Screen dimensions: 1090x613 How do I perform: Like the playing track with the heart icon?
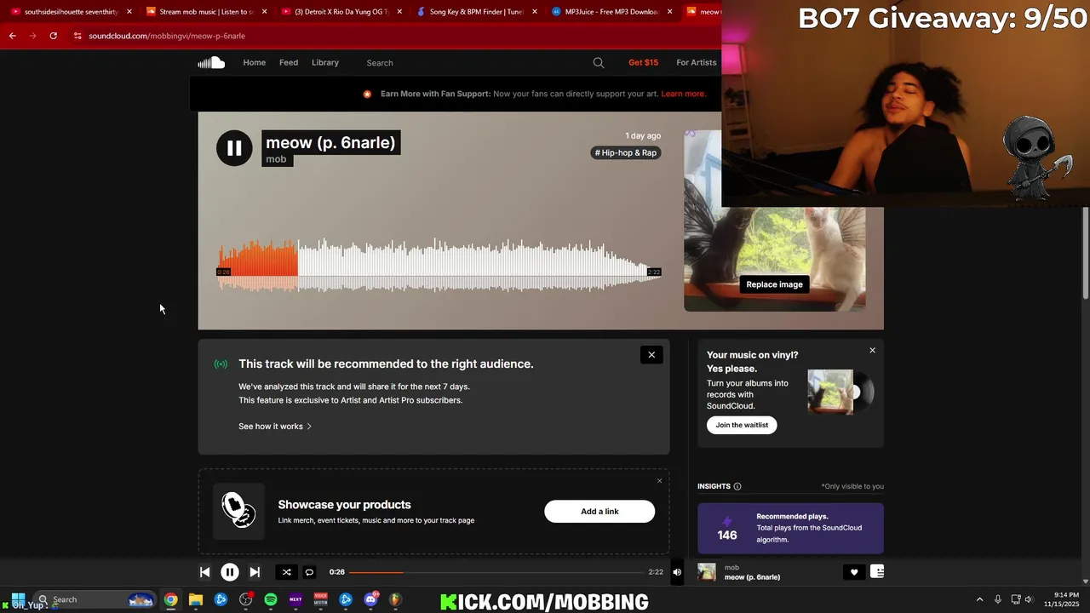[854, 572]
